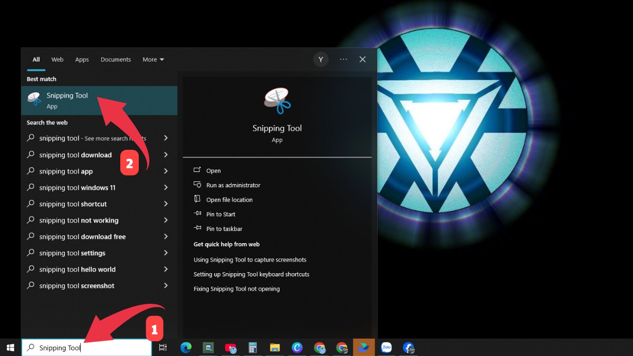Pin Snipping Tool to taskbar
The width and height of the screenshot is (633, 356).
224,228
